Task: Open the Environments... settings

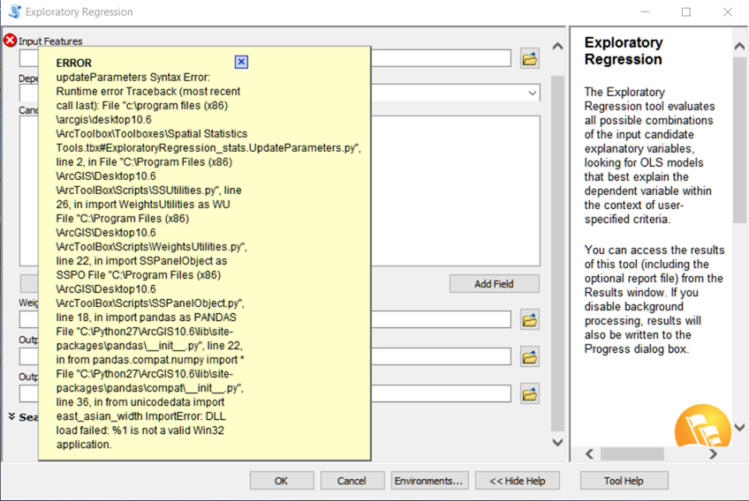Action: pos(429,481)
